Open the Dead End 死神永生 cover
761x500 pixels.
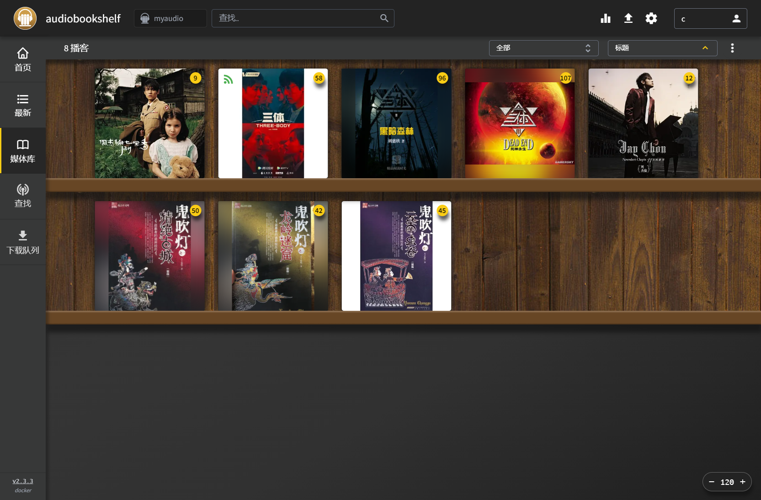[x=520, y=123]
